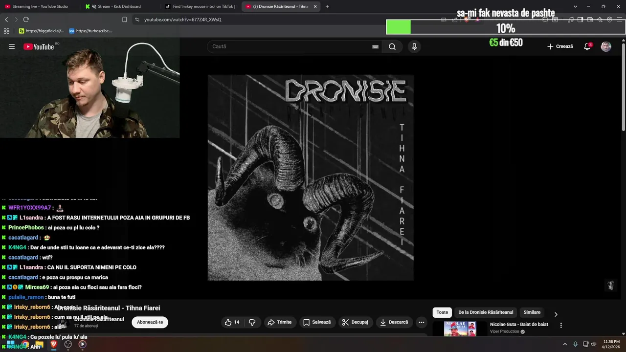This screenshot has width=626, height=352.
Task: Open the browser apps grid icon
Action: 6,31
